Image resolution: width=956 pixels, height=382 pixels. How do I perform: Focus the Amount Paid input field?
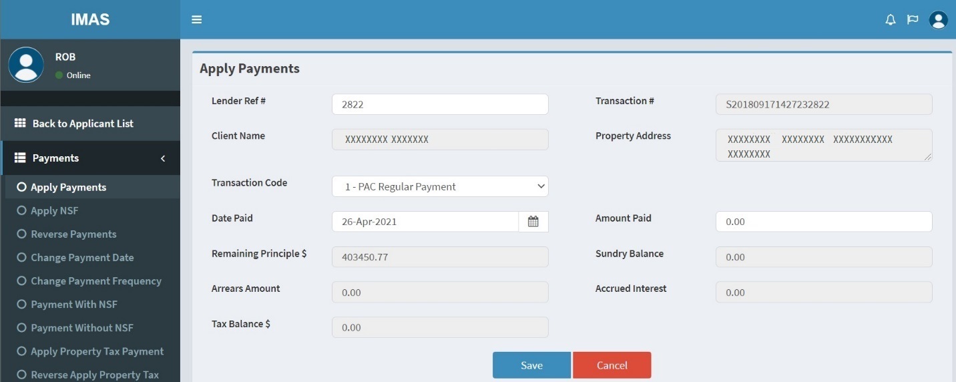pyautogui.click(x=823, y=222)
